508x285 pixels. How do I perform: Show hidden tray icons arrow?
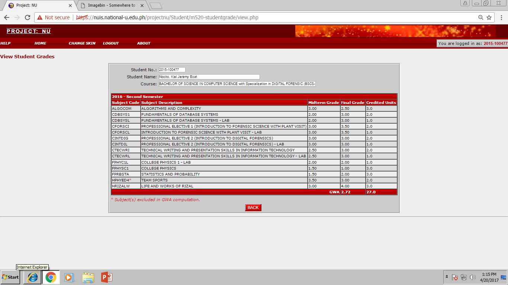[447, 277]
